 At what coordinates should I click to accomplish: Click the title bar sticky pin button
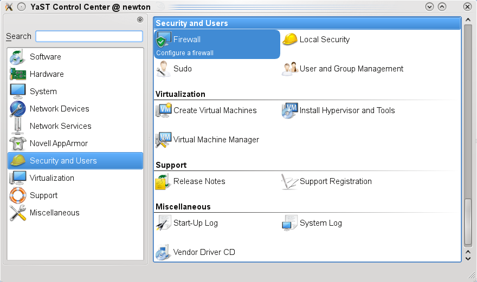point(21,6)
